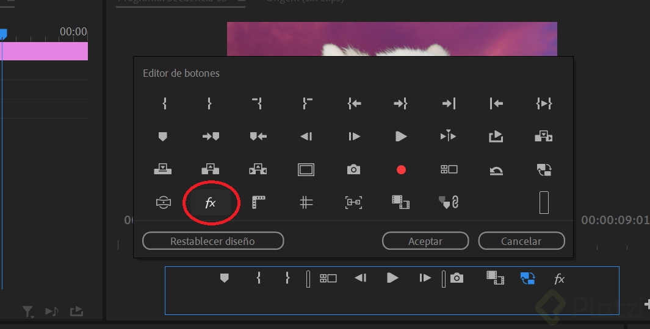Viewport: 650px width, 329px height.
Task: Pick Step Back icon in button editor
Action: 306,136
